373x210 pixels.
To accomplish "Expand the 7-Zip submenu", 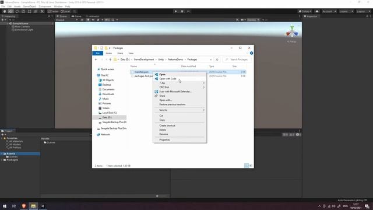I will pyautogui.click(x=180, y=83).
